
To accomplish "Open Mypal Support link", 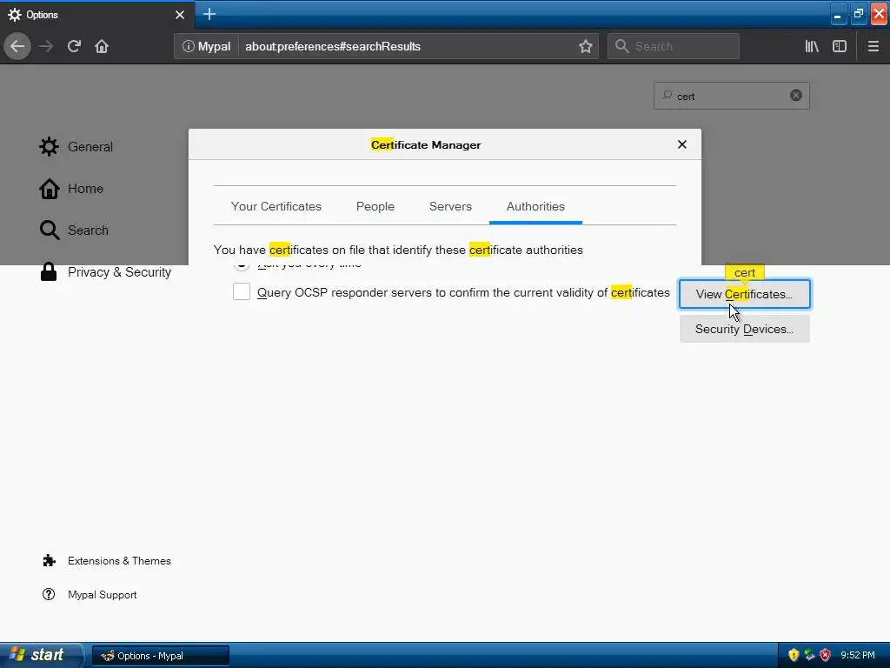I will pyautogui.click(x=90, y=595).
